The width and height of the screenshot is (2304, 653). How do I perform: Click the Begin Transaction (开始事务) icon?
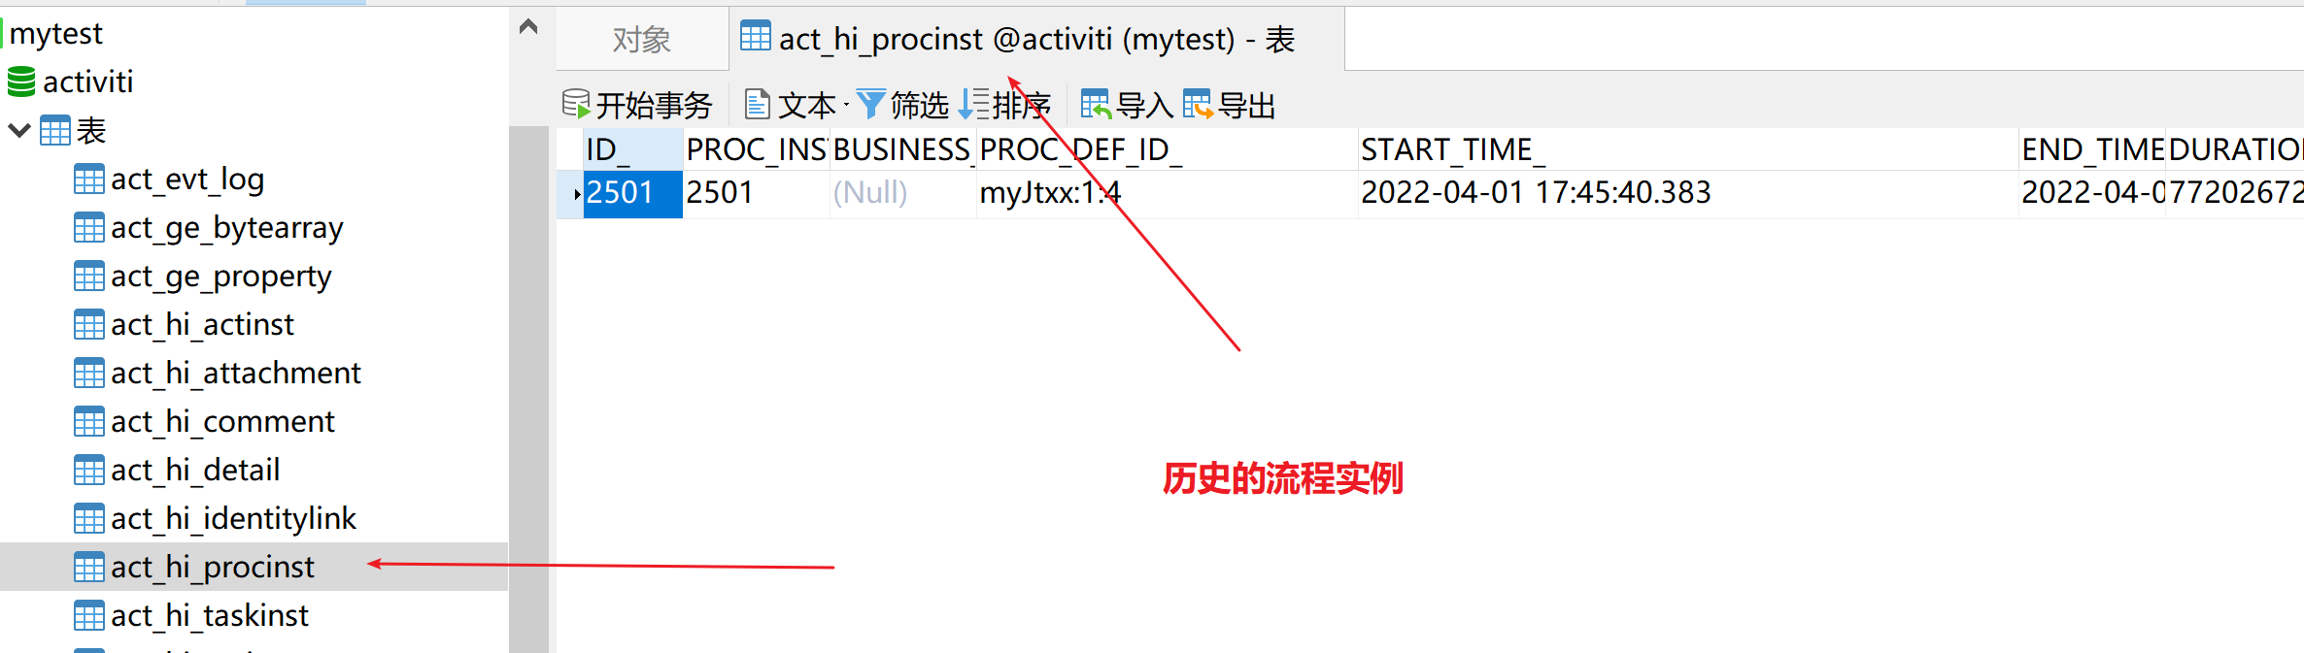click(x=576, y=104)
